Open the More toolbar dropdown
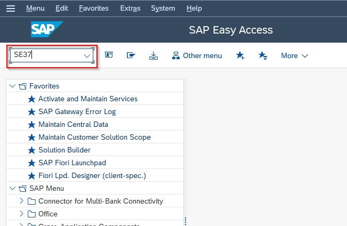347x226 pixels. [x=295, y=55]
